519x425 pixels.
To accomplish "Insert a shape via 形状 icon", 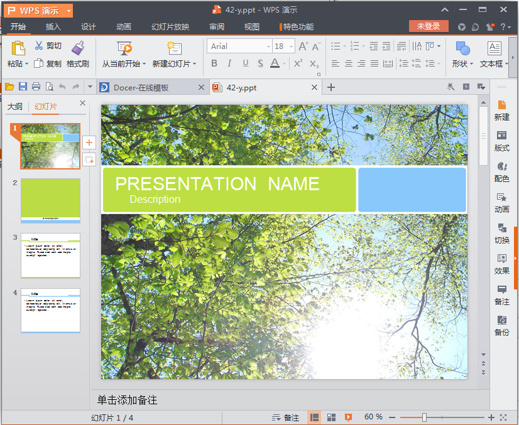I will tap(462, 48).
